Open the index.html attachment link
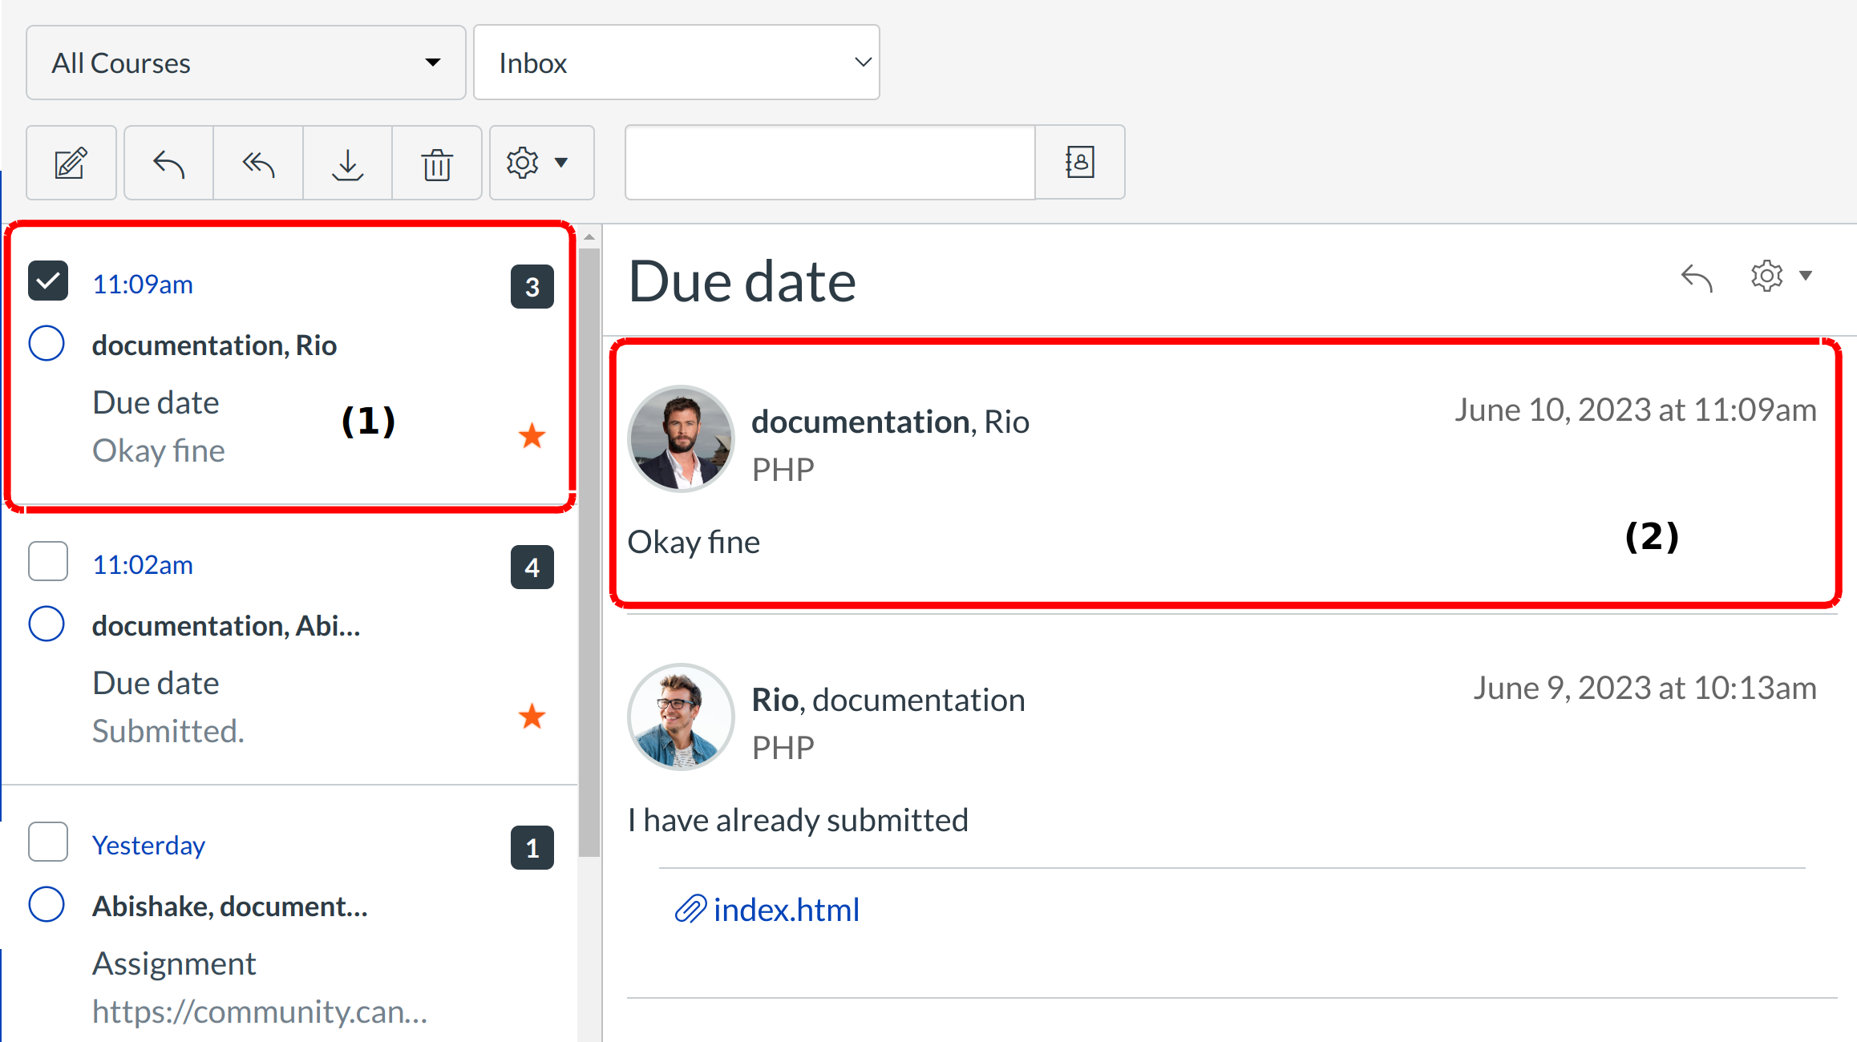The width and height of the screenshot is (1857, 1042). tap(785, 910)
